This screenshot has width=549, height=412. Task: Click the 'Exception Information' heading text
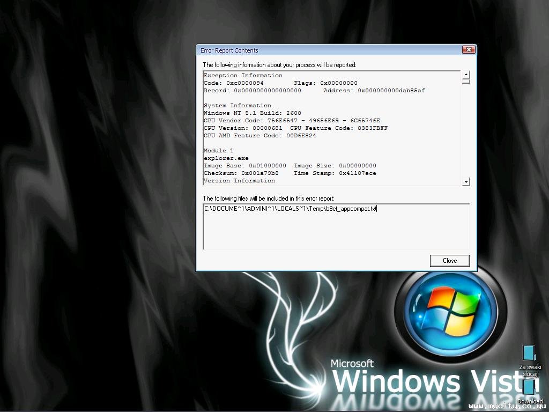pos(243,75)
